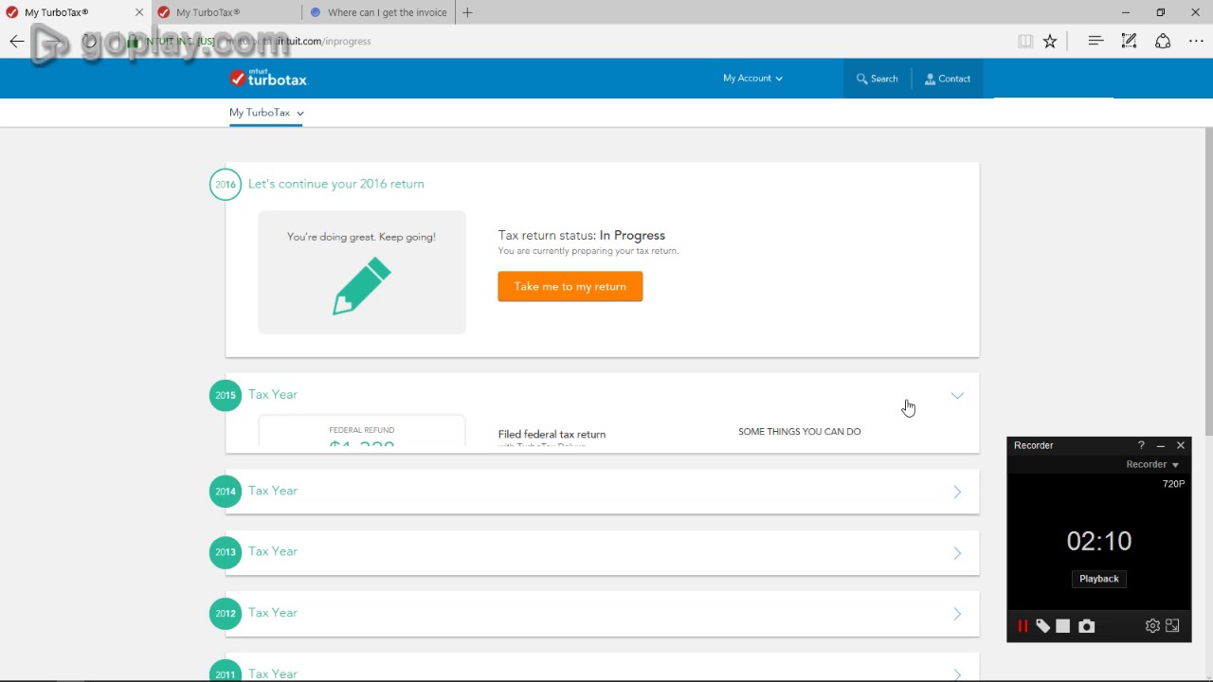This screenshot has height=682, width=1213.
Task: Click Let's continue your 2016 return heading
Action: click(336, 184)
